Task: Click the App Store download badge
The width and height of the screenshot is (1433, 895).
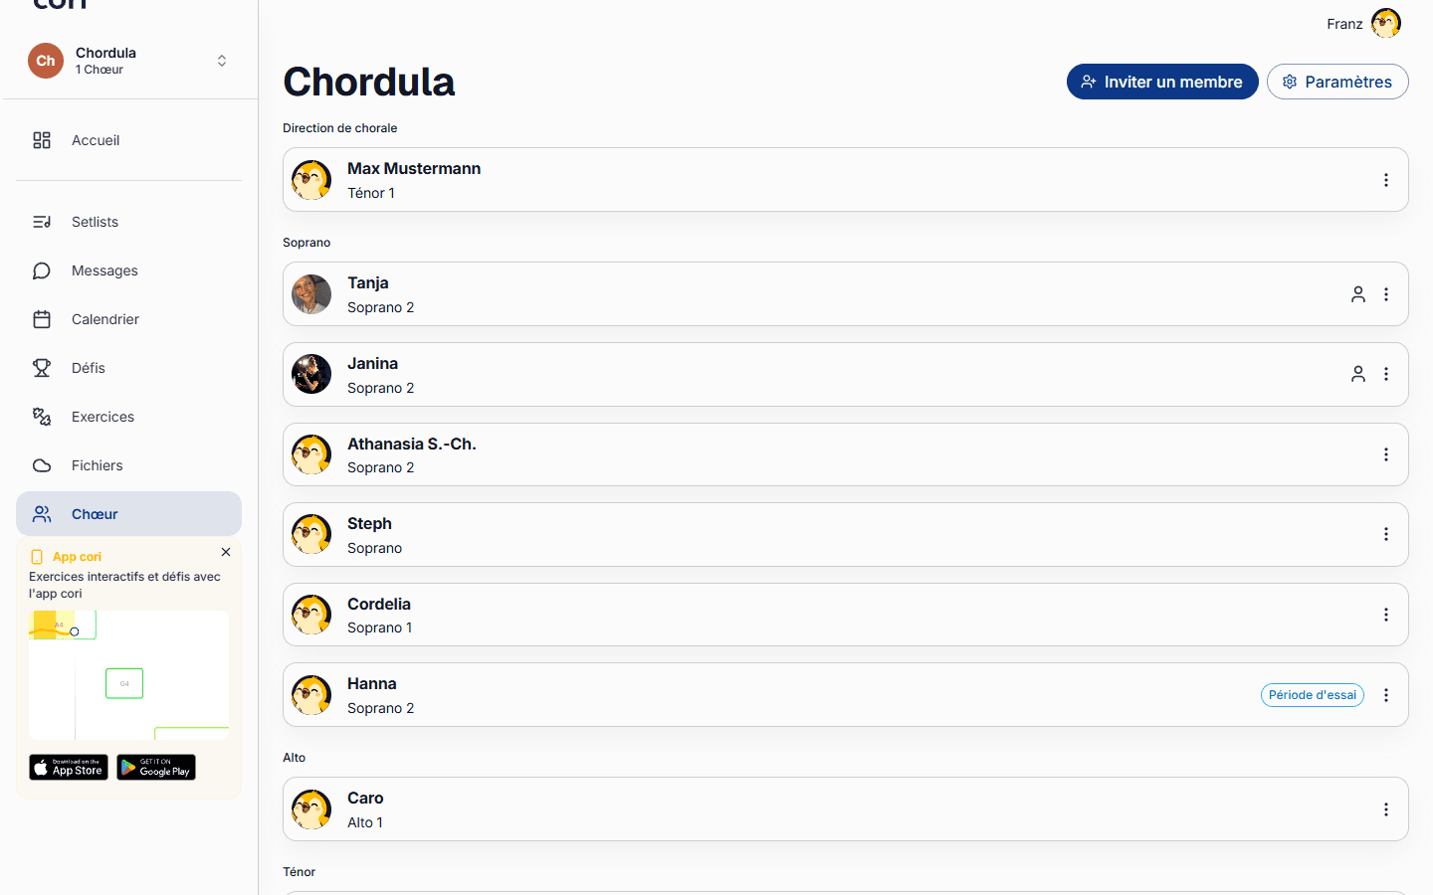Action: click(x=69, y=767)
